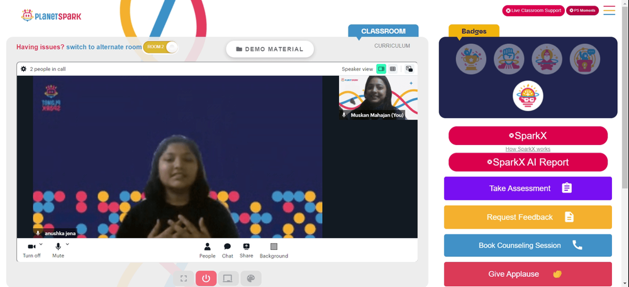
Task: Click anushka jena name label
Action: tap(60, 233)
